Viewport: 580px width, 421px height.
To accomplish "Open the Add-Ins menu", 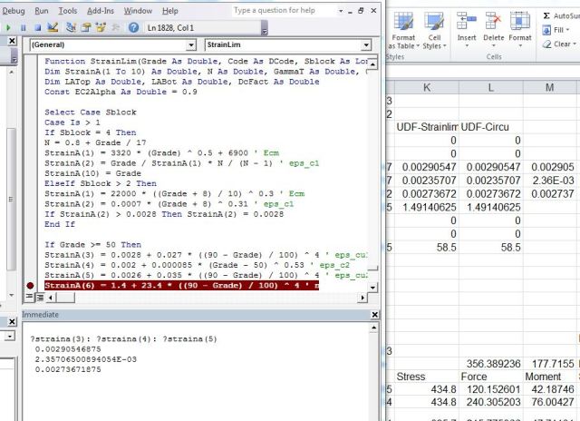I will click(x=100, y=10).
